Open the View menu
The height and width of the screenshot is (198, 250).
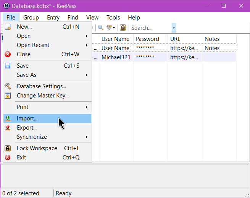(92, 18)
